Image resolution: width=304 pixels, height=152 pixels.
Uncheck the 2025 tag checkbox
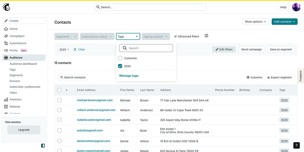pyautogui.click(x=120, y=66)
